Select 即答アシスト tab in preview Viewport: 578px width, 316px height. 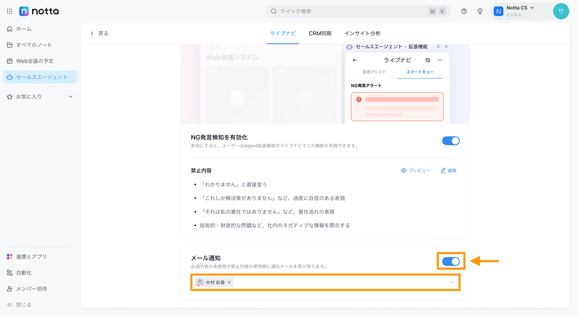click(374, 72)
